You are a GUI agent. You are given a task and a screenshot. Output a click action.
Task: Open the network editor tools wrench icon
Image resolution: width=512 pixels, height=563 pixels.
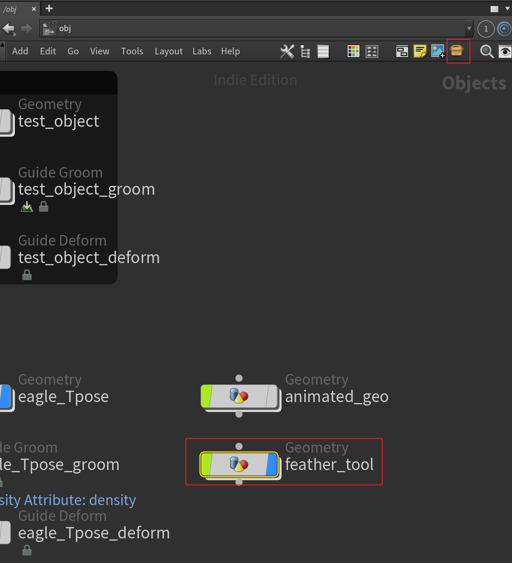(287, 51)
